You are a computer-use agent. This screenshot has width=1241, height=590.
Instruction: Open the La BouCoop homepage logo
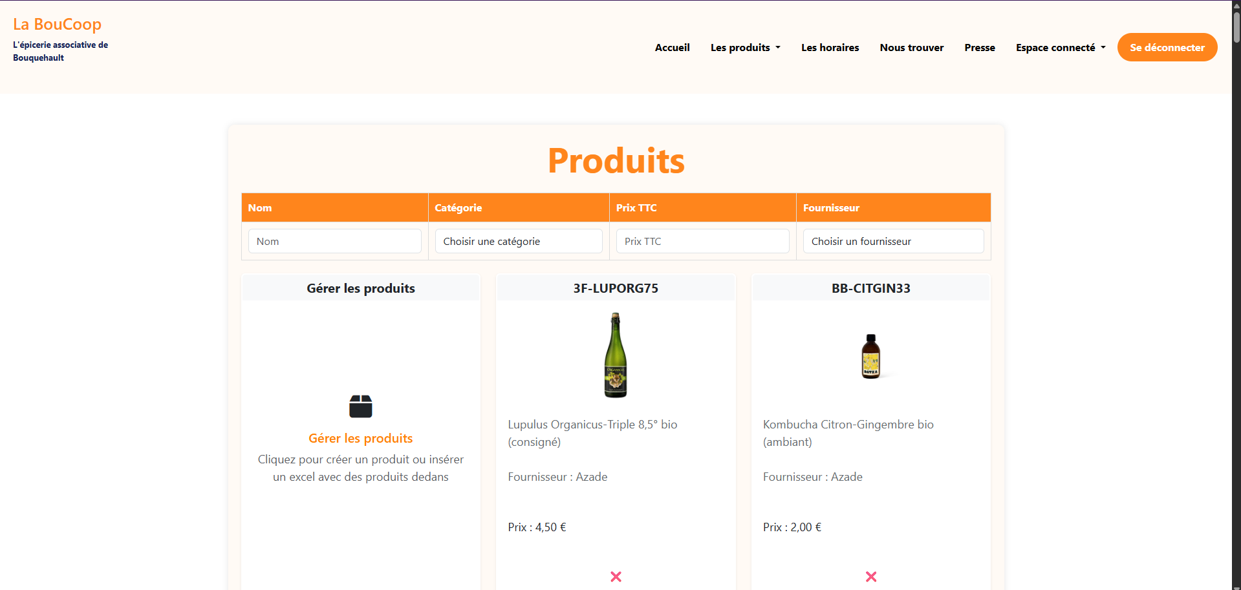57,24
